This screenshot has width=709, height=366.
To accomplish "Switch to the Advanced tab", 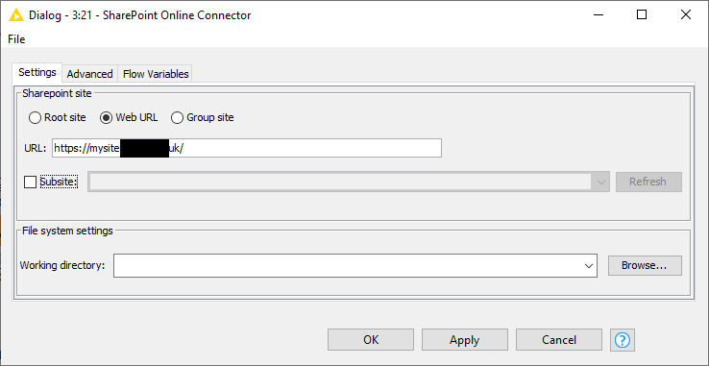I will 89,74.
